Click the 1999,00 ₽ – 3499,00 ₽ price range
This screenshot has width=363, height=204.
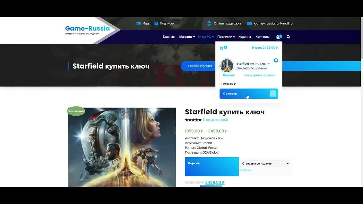pyautogui.click(x=206, y=131)
